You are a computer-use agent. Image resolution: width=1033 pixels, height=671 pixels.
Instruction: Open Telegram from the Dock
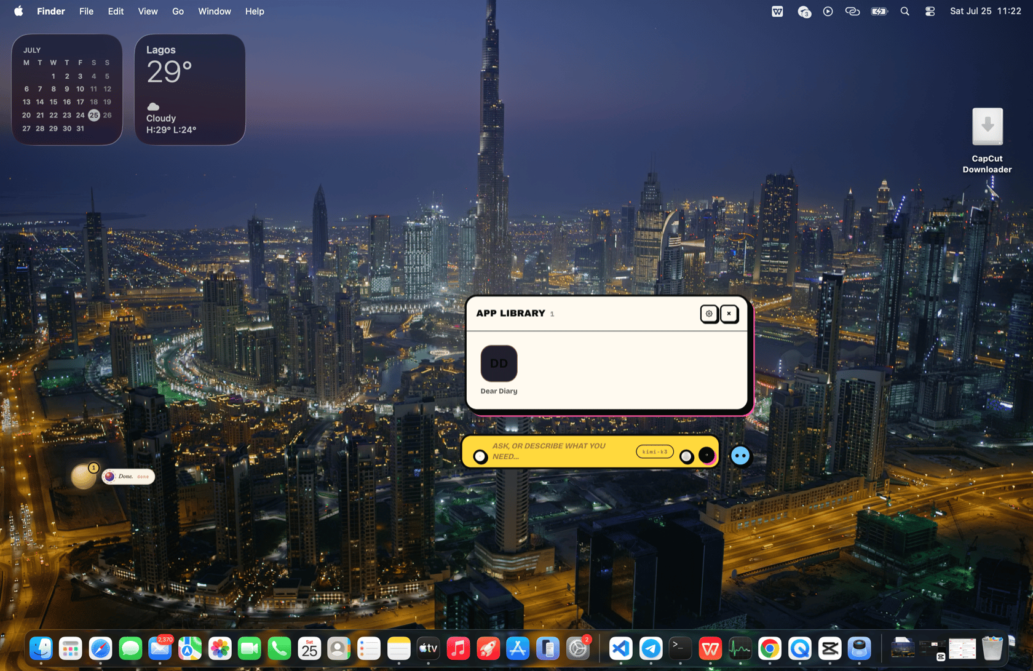coord(651,648)
